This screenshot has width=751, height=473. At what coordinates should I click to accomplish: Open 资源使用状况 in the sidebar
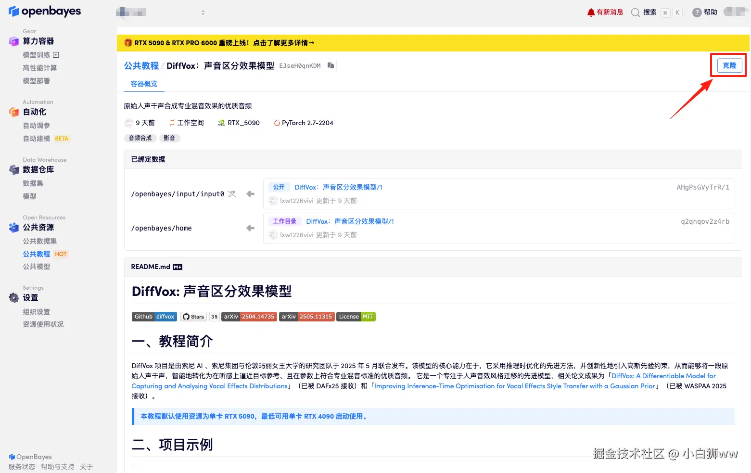point(43,324)
